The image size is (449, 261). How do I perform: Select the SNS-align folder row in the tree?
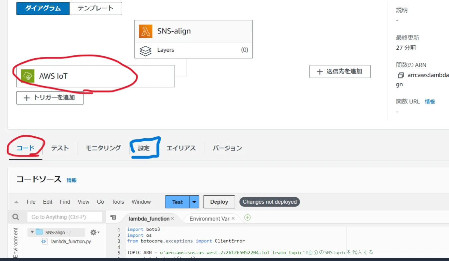pos(56,232)
